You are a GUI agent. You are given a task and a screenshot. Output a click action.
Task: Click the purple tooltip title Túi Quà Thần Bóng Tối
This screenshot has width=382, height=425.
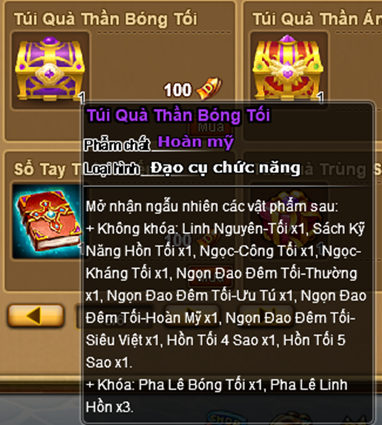[x=178, y=116]
